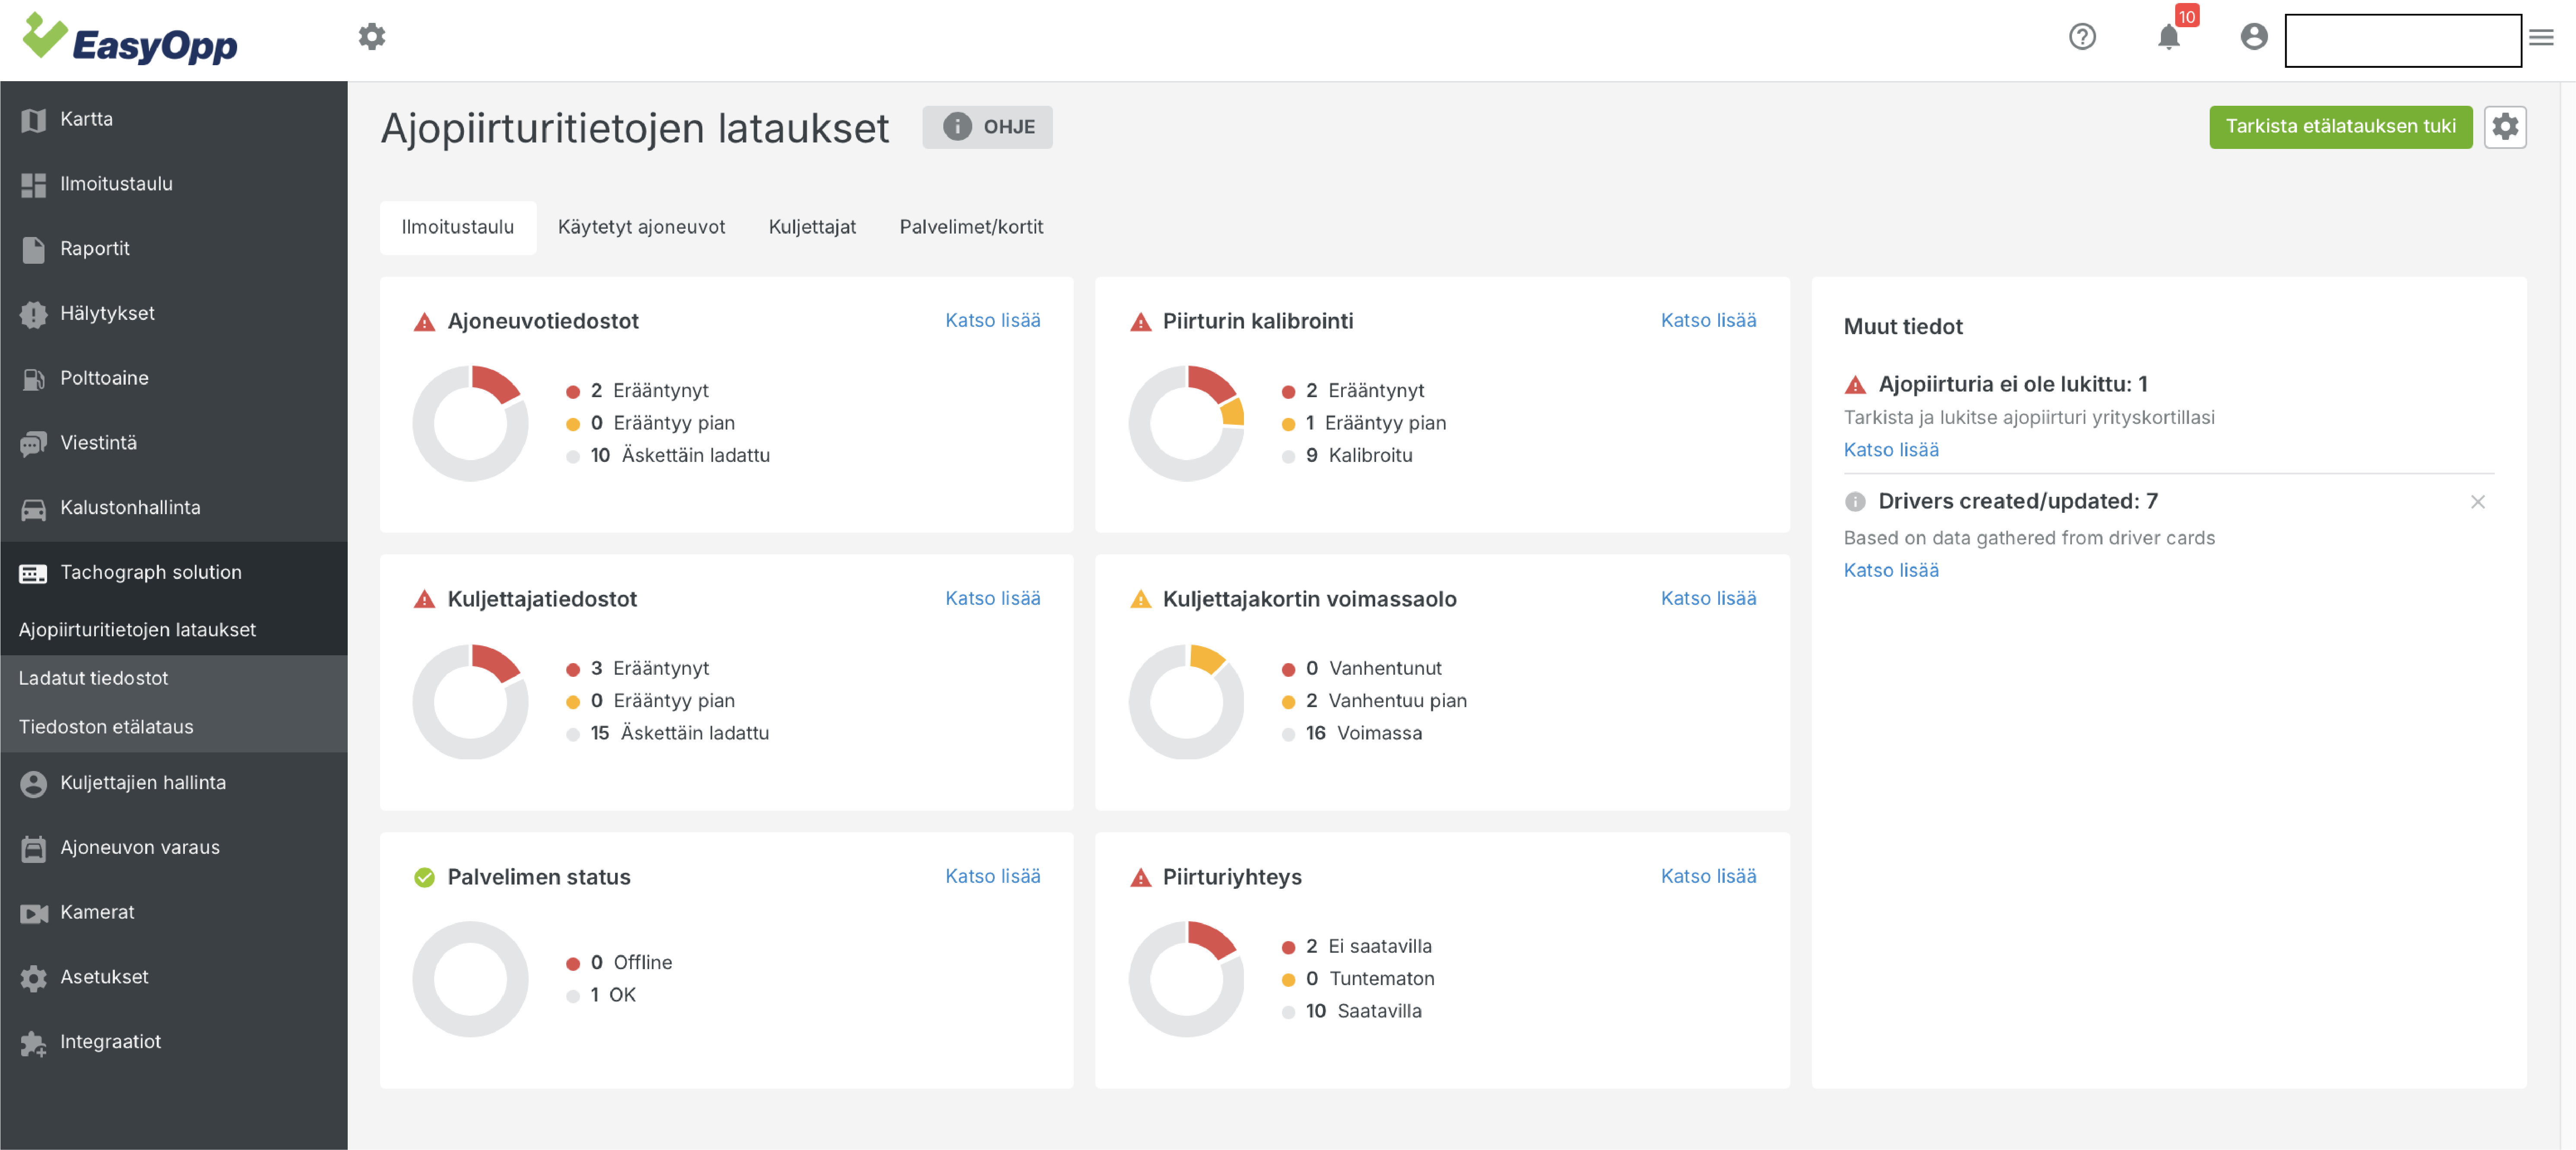Viewport: 2576px width, 1150px height.
Task: Go to Kamerat cameras section
Action: pyautogui.click(x=97, y=911)
